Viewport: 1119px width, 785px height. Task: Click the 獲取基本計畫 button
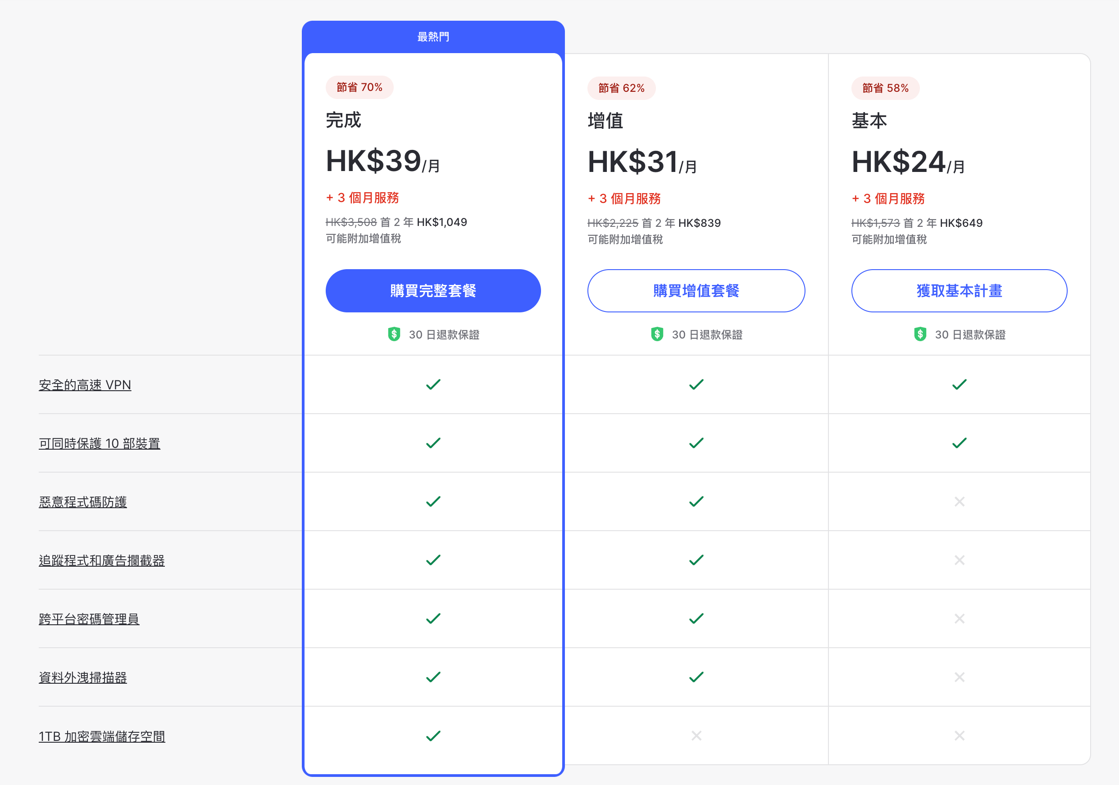[x=959, y=291]
